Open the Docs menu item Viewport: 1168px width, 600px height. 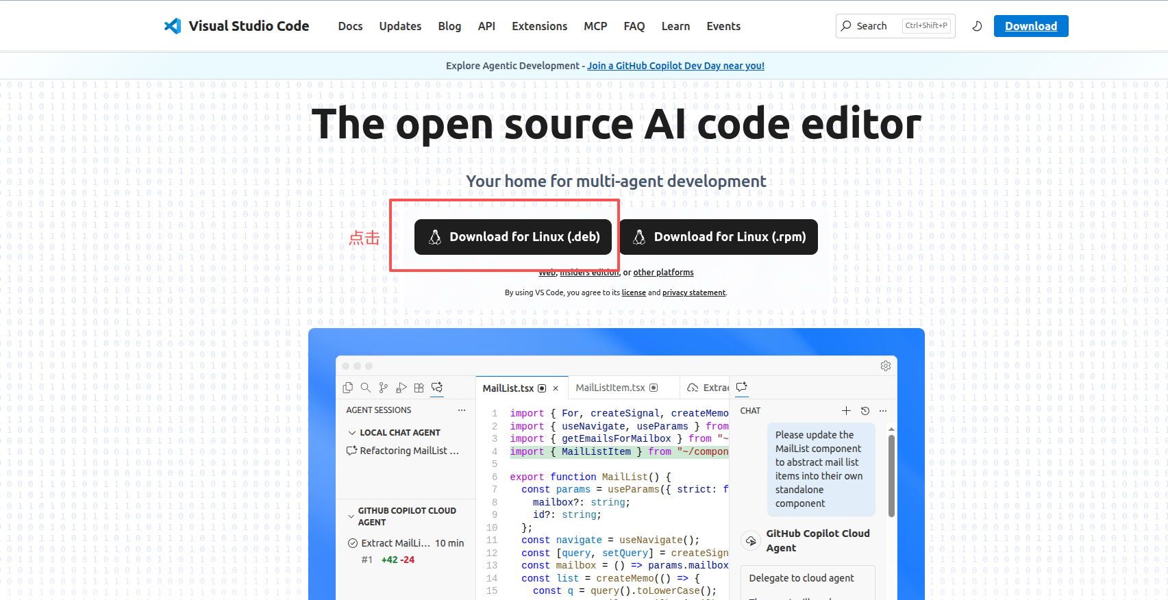[350, 26]
